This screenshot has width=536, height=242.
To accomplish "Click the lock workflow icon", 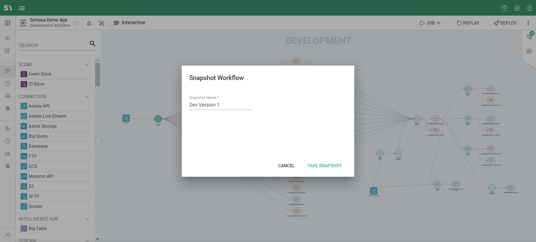I will pyautogui.click(x=89, y=23).
